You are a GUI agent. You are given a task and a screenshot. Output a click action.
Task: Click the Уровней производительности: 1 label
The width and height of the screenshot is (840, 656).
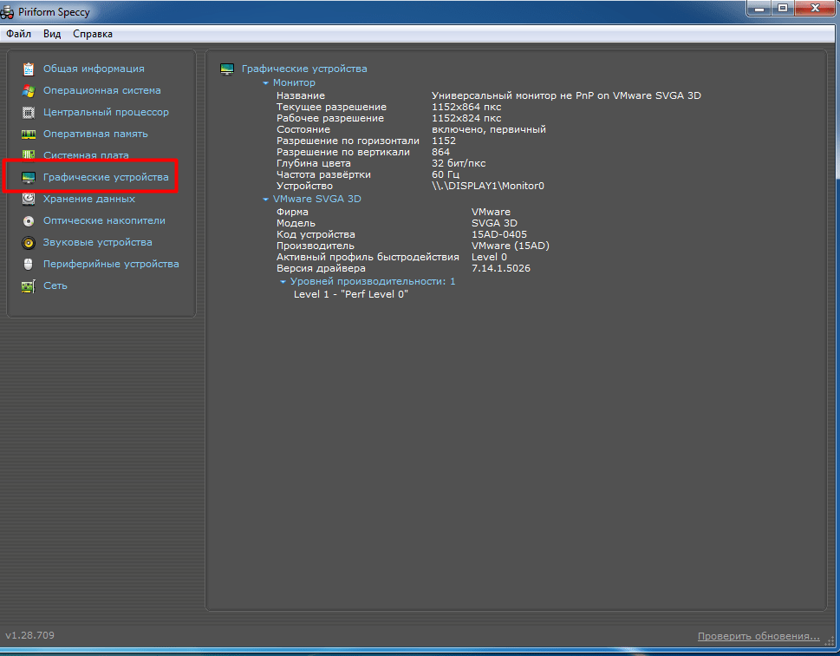click(373, 282)
